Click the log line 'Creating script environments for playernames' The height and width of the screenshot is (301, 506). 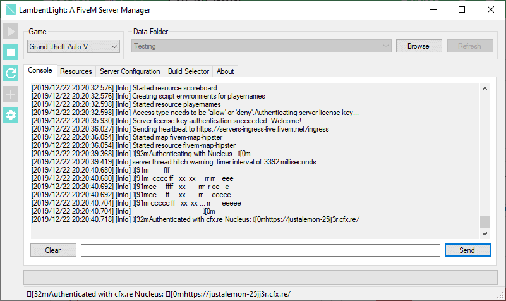(x=148, y=96)
